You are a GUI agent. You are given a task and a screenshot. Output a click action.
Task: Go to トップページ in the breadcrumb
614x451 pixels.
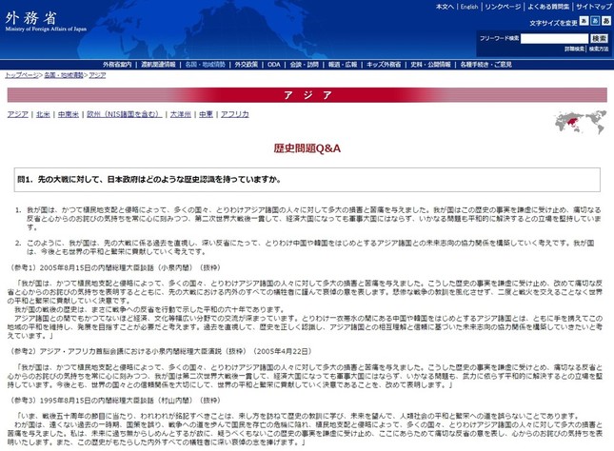[x=22, y=75]
